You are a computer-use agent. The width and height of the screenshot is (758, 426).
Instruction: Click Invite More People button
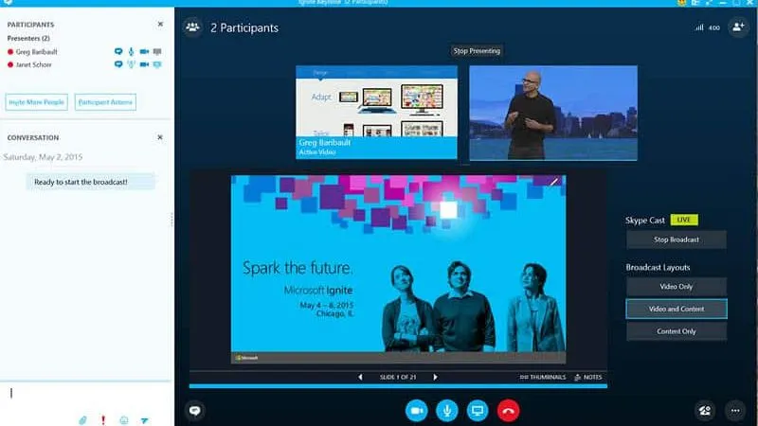click(x=37, y=102)
